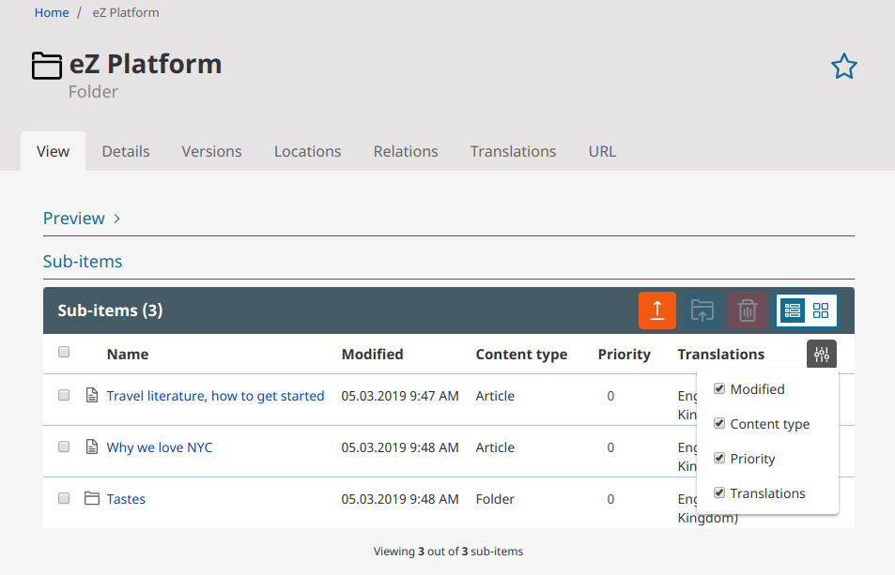Switch to the Locations tab

click(x=307, y=151)
